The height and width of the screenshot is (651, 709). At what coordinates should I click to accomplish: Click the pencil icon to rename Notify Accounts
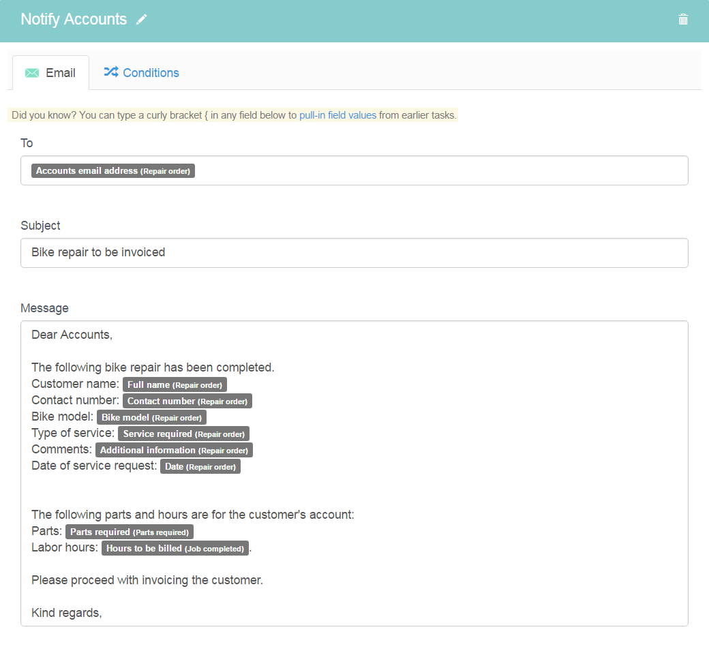142,20
